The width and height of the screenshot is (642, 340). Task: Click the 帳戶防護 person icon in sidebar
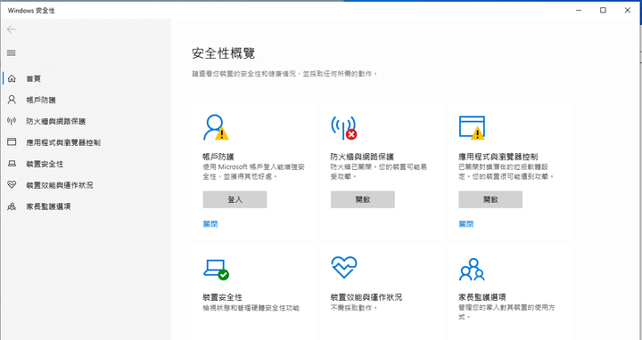click(x=12, y=100)
